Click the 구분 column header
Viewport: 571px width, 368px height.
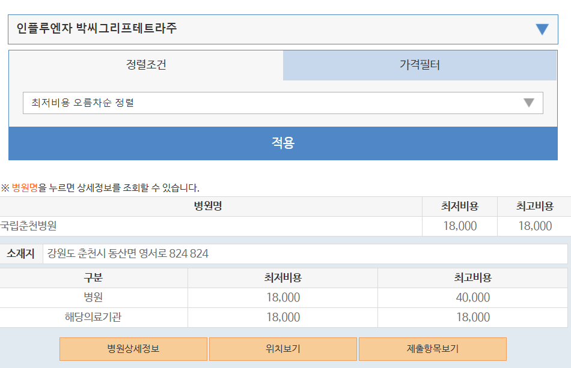[x=93, y=278]
